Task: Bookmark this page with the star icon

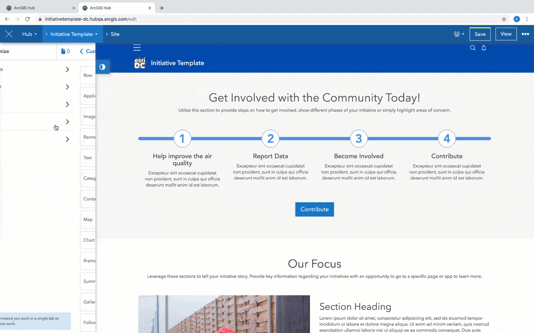Action: pyautogui.click(x=504, y=19)
